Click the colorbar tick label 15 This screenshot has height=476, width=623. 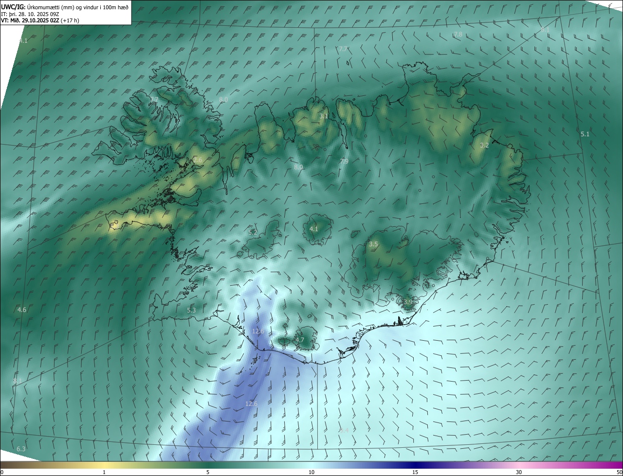(415, 472)
